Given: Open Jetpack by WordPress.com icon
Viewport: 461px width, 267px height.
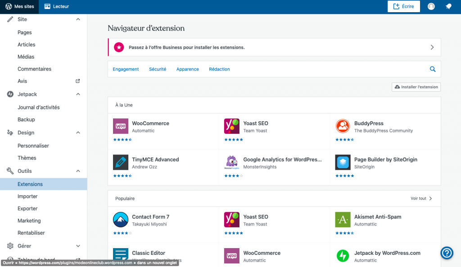Looking at the screenshot, I should (x=343, y=256).
